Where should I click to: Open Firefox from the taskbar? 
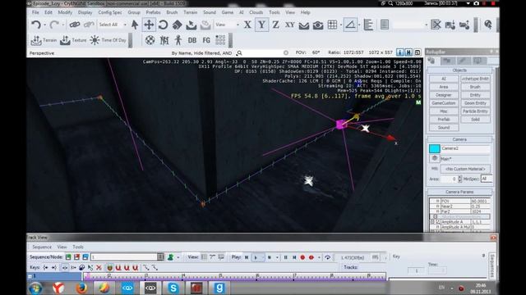[81, 288]
